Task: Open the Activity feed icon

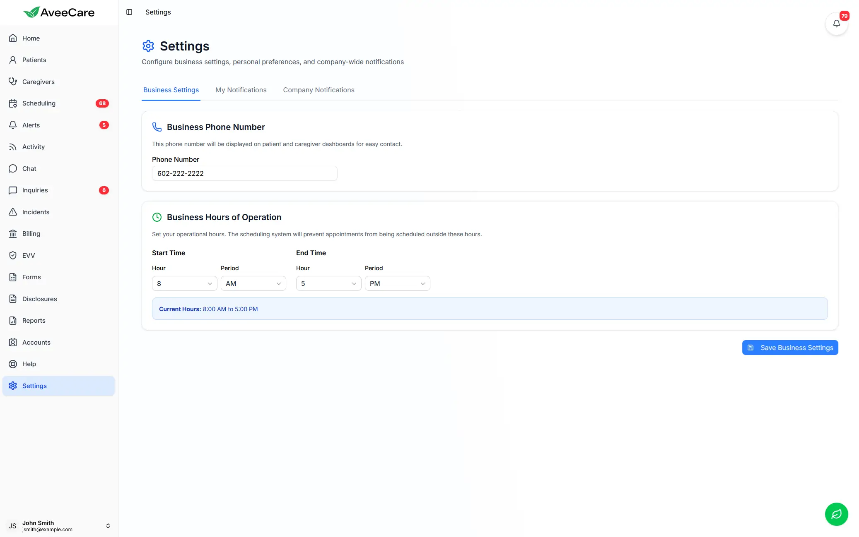Action: 13,146
